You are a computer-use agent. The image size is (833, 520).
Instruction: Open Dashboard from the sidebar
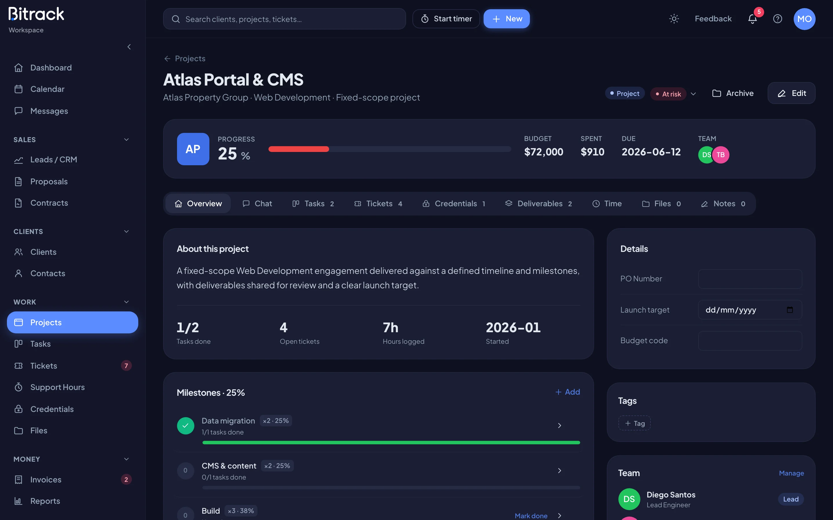[72, 68]
